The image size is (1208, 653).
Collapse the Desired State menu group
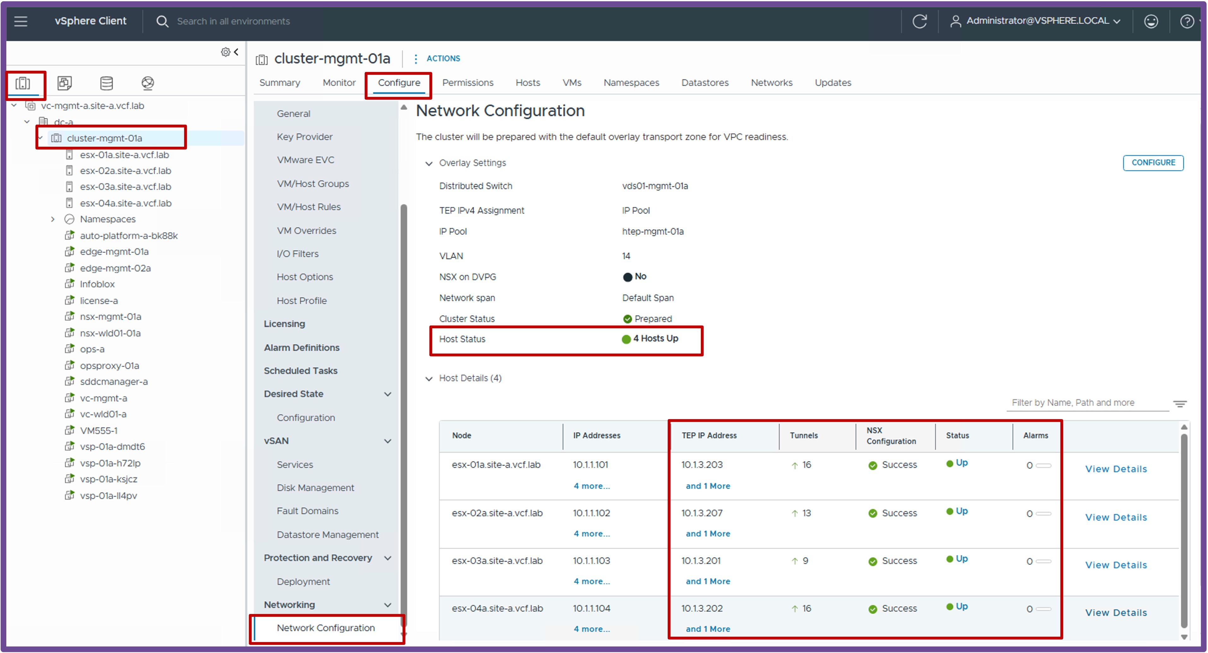388,394
